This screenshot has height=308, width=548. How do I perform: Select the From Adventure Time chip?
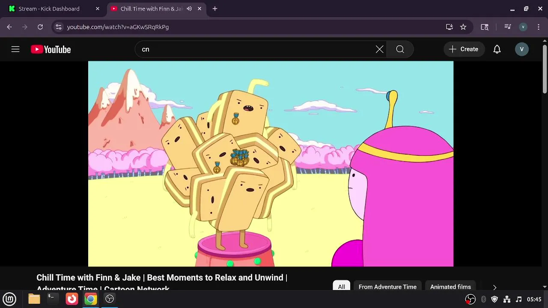[x=387, y=287]
